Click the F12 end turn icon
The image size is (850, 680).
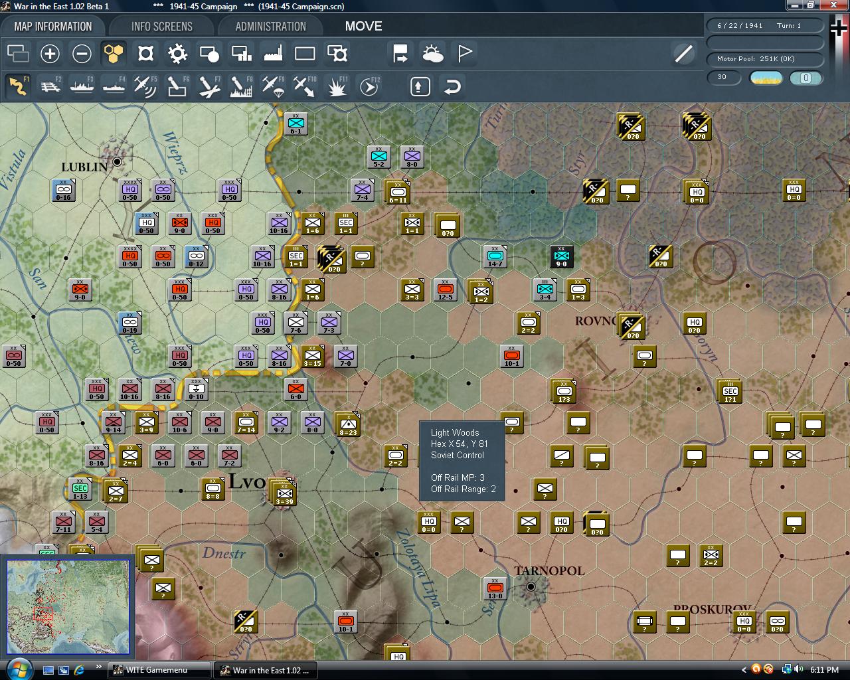coord(369,86)
